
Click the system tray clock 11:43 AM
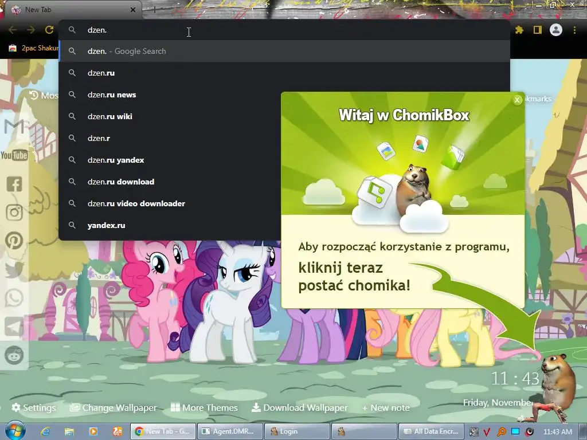[x=557, y=432]
